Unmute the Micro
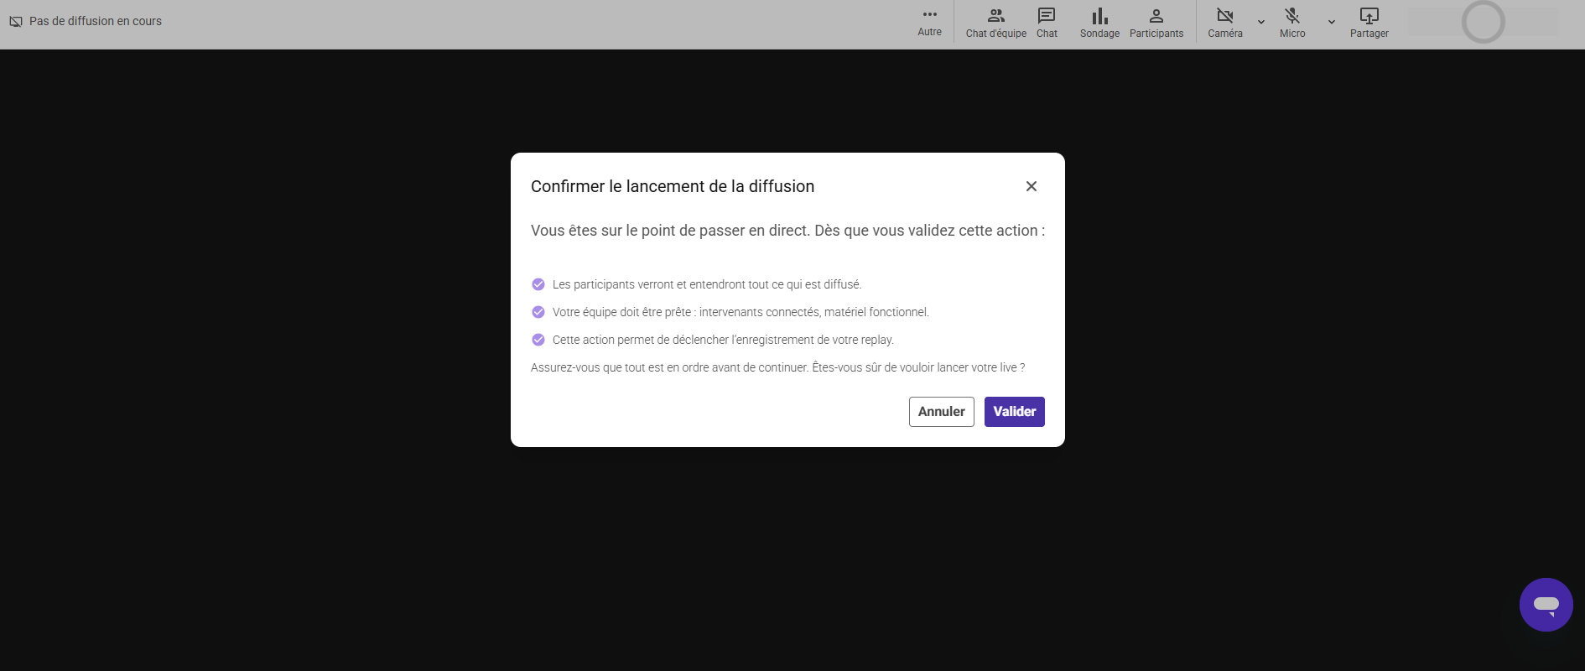Viewport: 1585px width, 671px height. [x=1292, y=23]
